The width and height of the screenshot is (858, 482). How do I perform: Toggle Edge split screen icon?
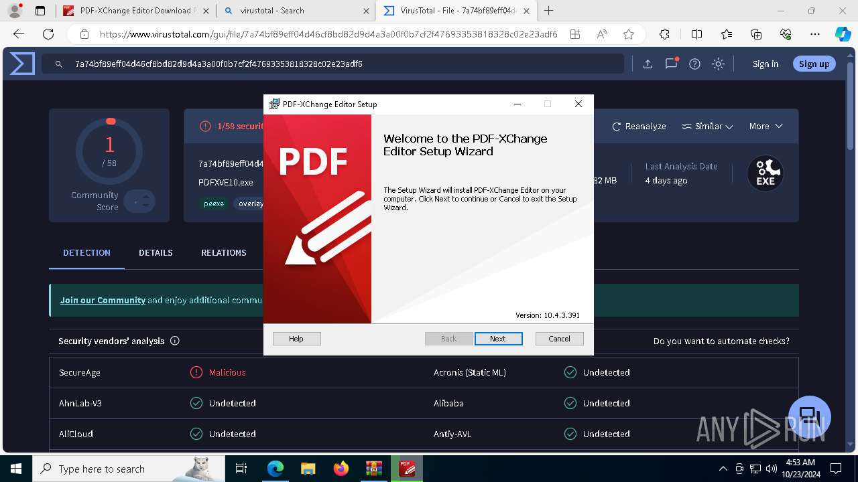point(696,34)
